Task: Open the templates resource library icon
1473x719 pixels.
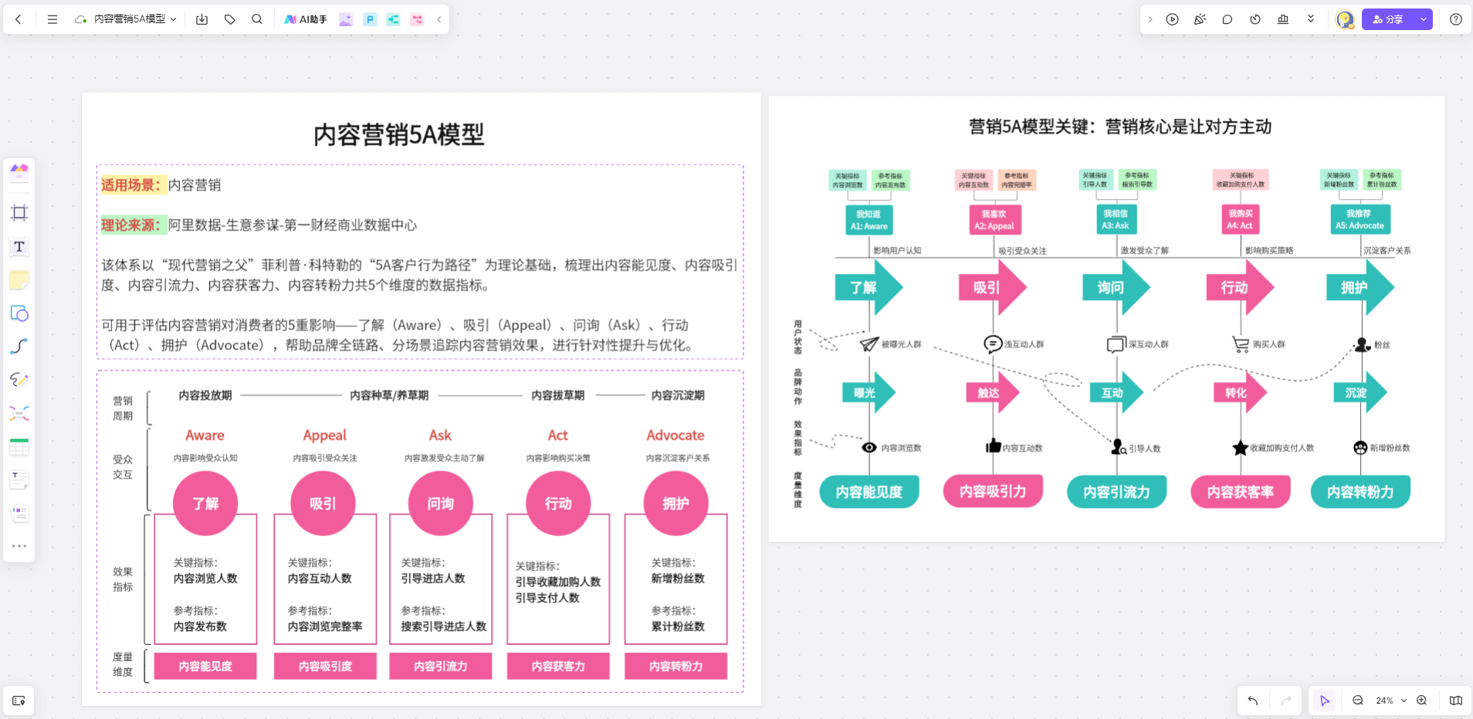Action: click(19, 172)
